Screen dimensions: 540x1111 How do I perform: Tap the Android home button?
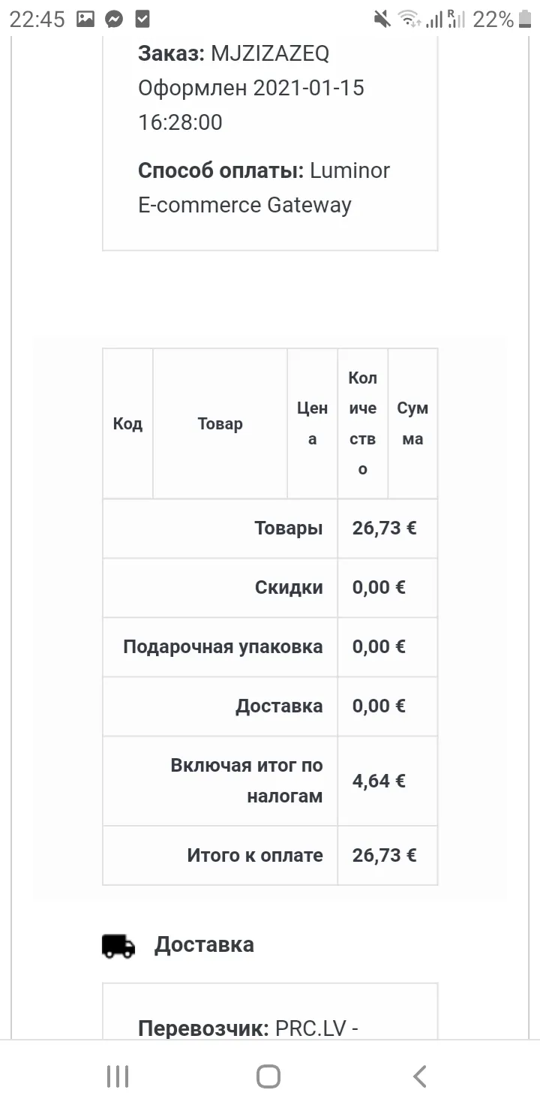pos(268,1076)
